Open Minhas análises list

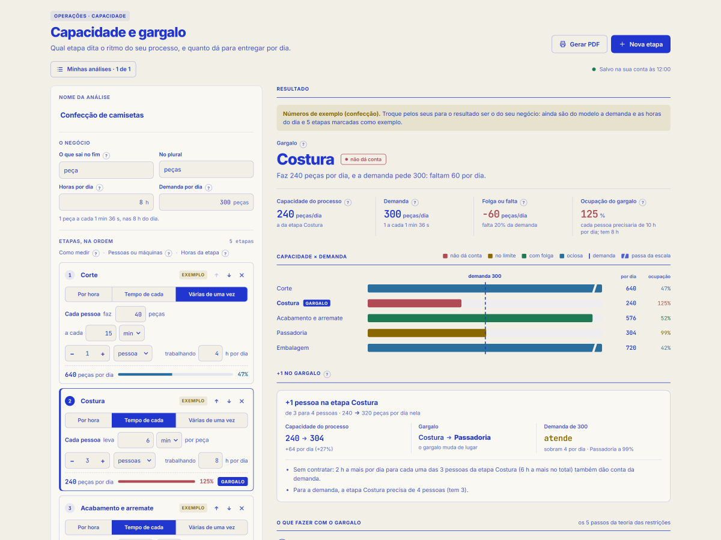[x=94, y=69]
